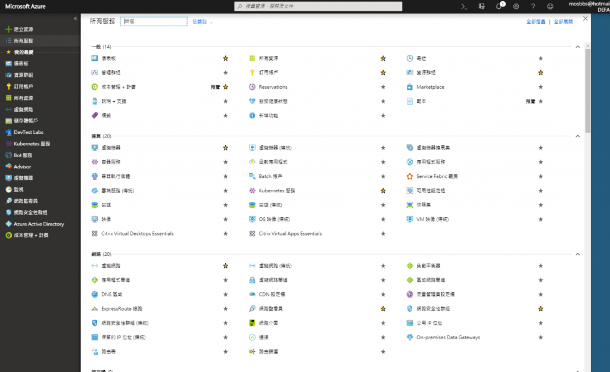Favorite Reservations with its star

383,87
